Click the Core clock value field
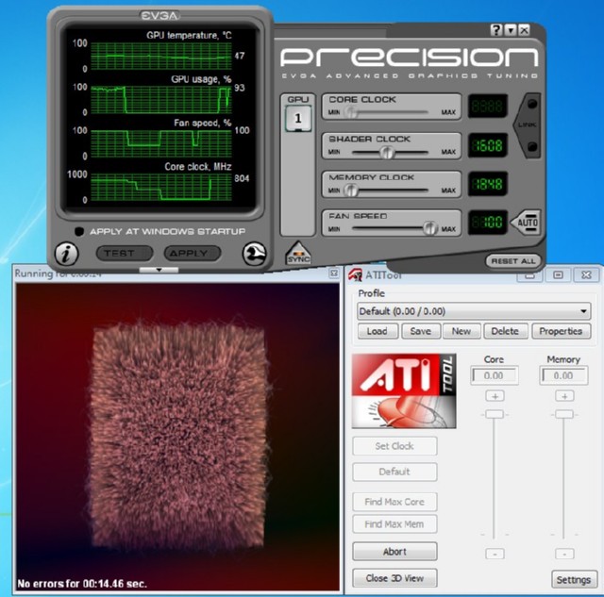Image resolution: width=604 pixels, height=597 pixels. click(495, 375)
